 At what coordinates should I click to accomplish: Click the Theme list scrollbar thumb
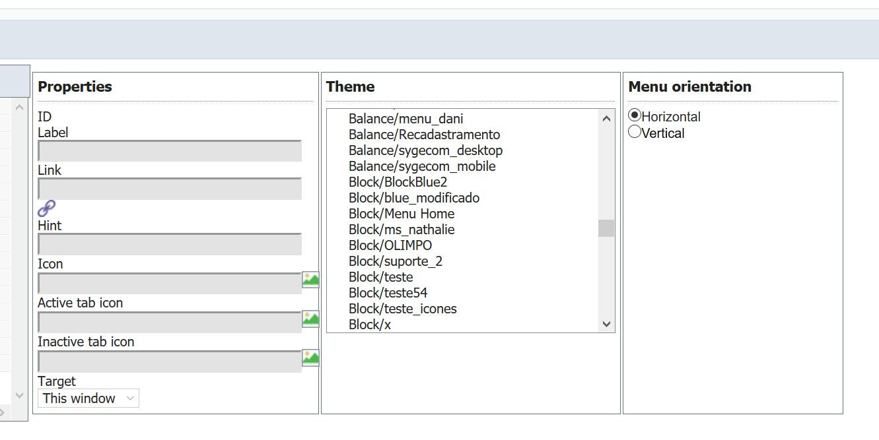tap(606, 228)
